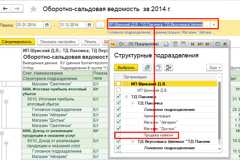
Task: Toggle checkbox for child ИП Шумский Д.В. row
Action: pyautogui.click(x=118, y=90)
